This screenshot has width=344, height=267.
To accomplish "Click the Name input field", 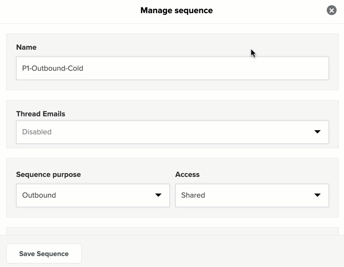I will pos(173,68).
